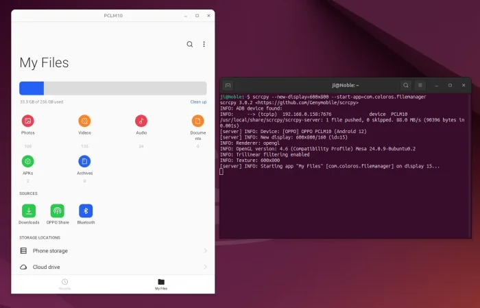Screen dimensions: 480x308
Task: Minimize the terminal window
Action: click(x=437, y=86)
